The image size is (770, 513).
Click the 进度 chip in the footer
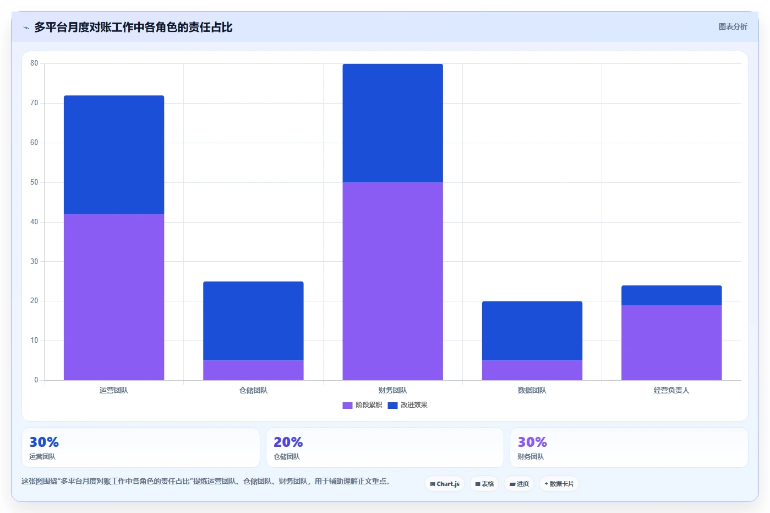coord(519,484)
